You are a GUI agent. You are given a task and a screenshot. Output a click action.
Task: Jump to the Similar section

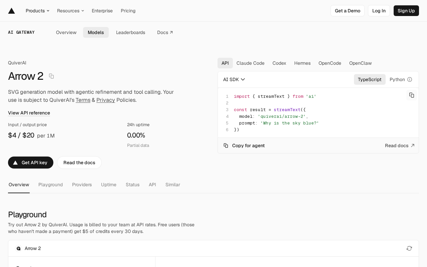coord(173,185)
